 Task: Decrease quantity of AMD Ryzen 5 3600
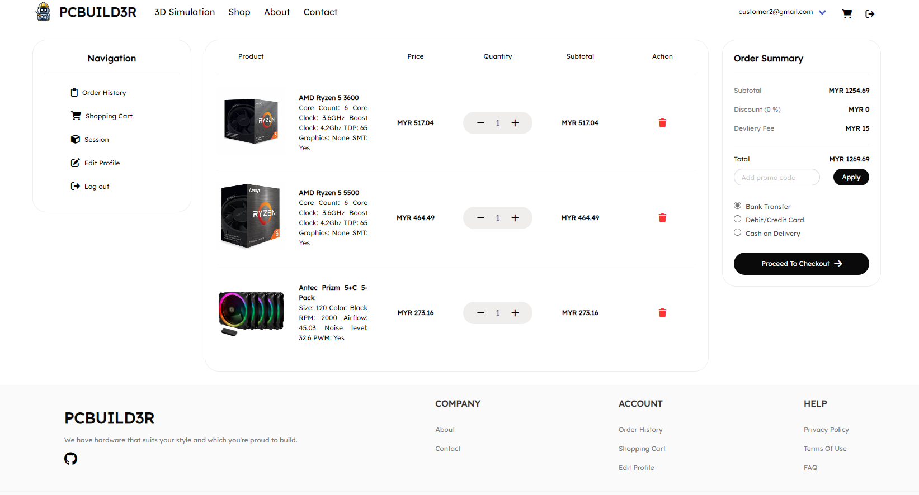coord(480,123)
